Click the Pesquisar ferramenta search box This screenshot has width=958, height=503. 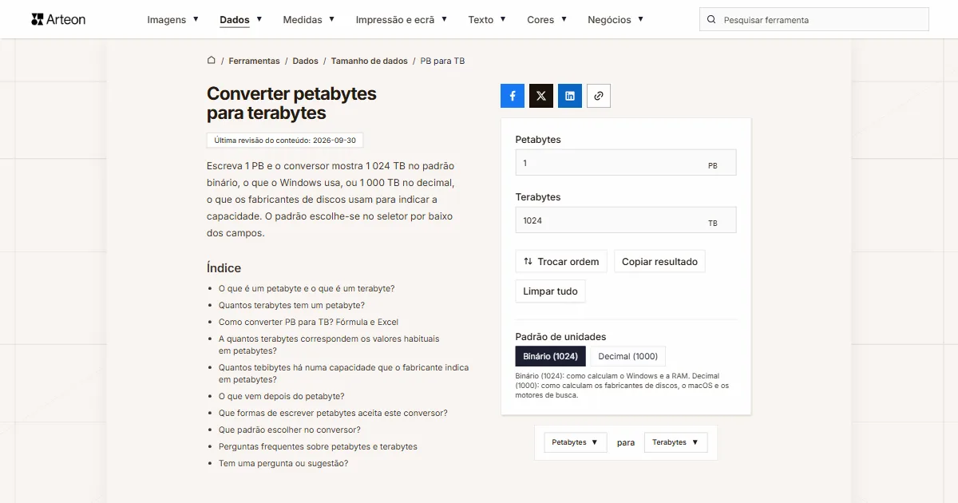[x=814, y=20]
